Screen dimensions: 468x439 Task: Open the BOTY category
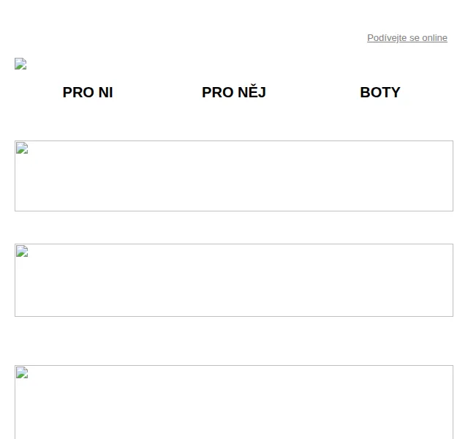click(380, 92)
